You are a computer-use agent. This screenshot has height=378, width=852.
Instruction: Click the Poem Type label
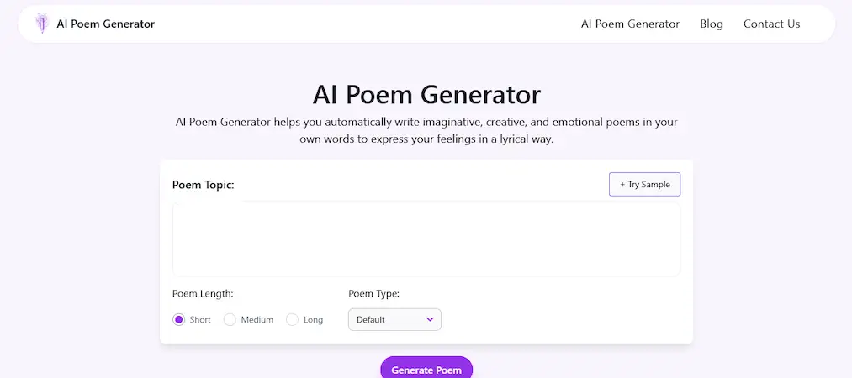(x=373, y=294)
